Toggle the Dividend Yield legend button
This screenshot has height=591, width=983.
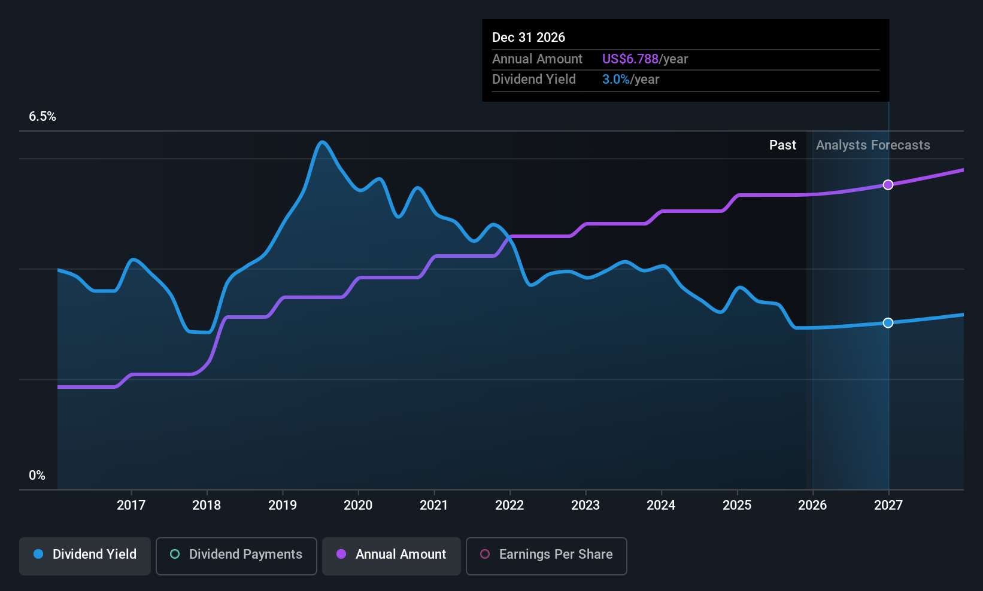pyautogui.click(x=85, y=555)
